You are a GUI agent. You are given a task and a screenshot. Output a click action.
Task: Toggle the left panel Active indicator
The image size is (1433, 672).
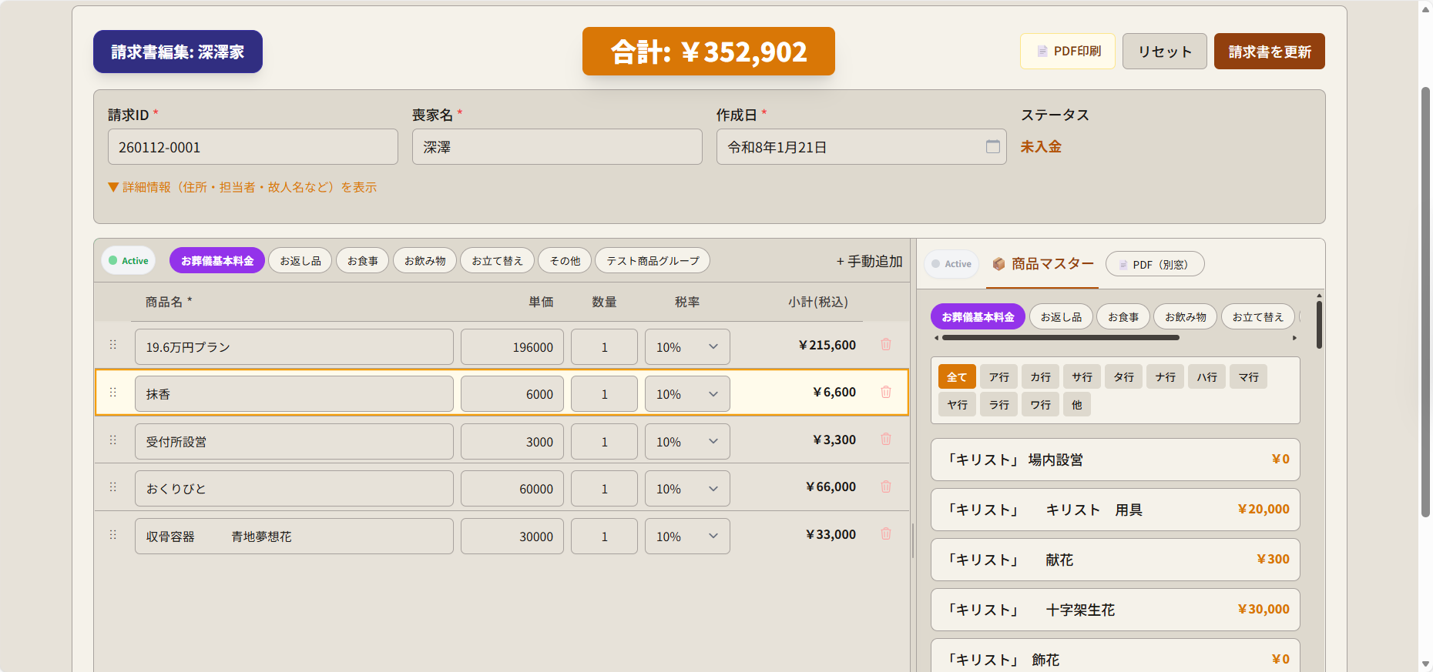coord(129,261)
